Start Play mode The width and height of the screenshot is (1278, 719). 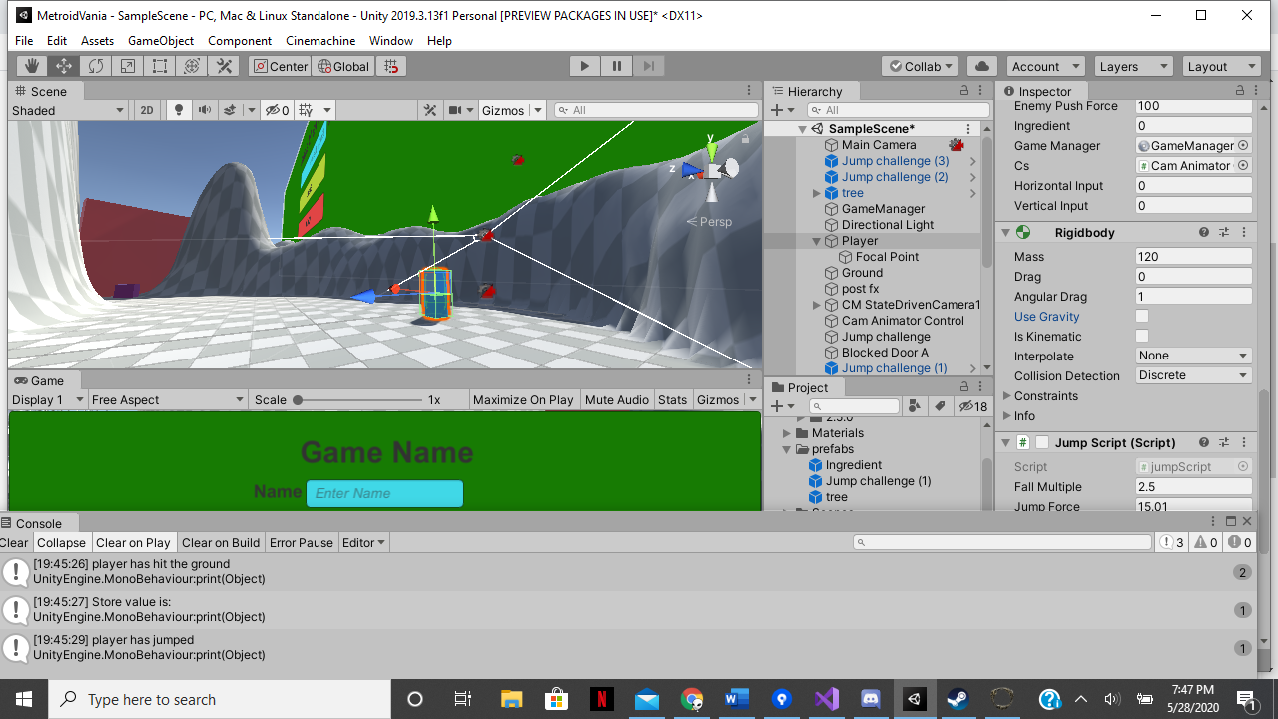tap(585, 66)
